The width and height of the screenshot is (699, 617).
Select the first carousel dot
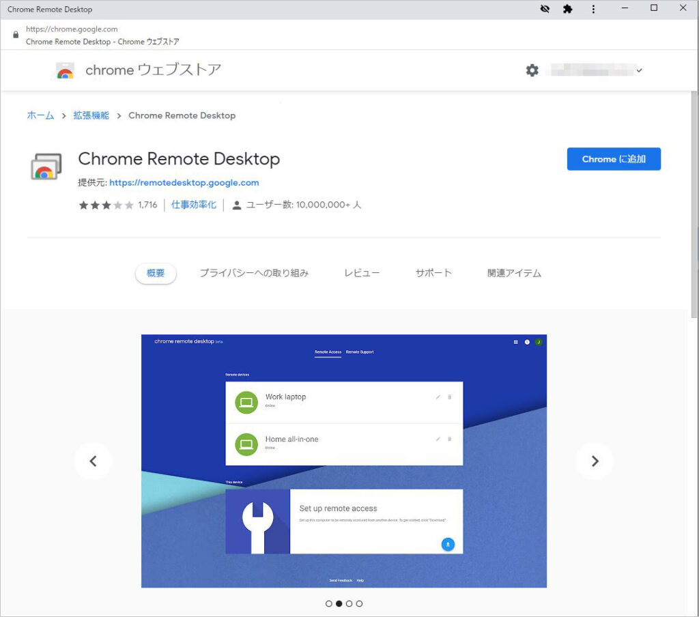329,603
